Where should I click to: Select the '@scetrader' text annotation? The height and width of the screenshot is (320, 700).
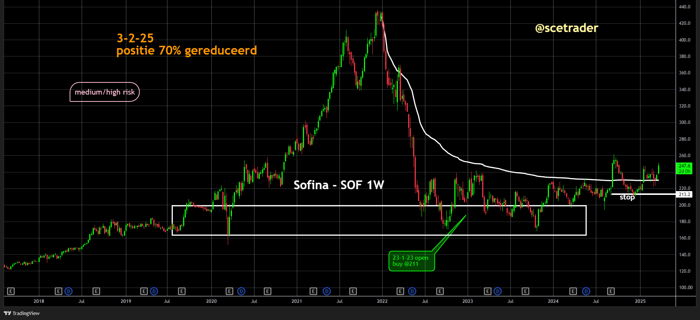[566, 28]
